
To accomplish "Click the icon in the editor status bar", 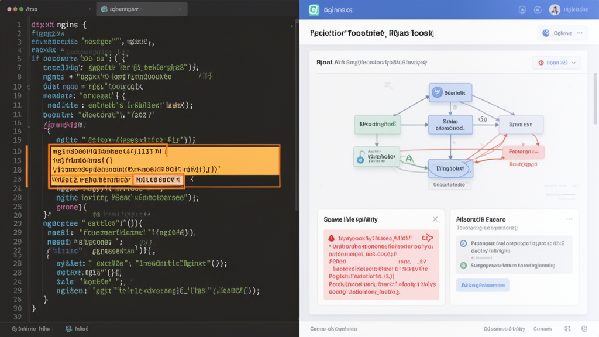I will pyautogui.click(x=68, y=329).
